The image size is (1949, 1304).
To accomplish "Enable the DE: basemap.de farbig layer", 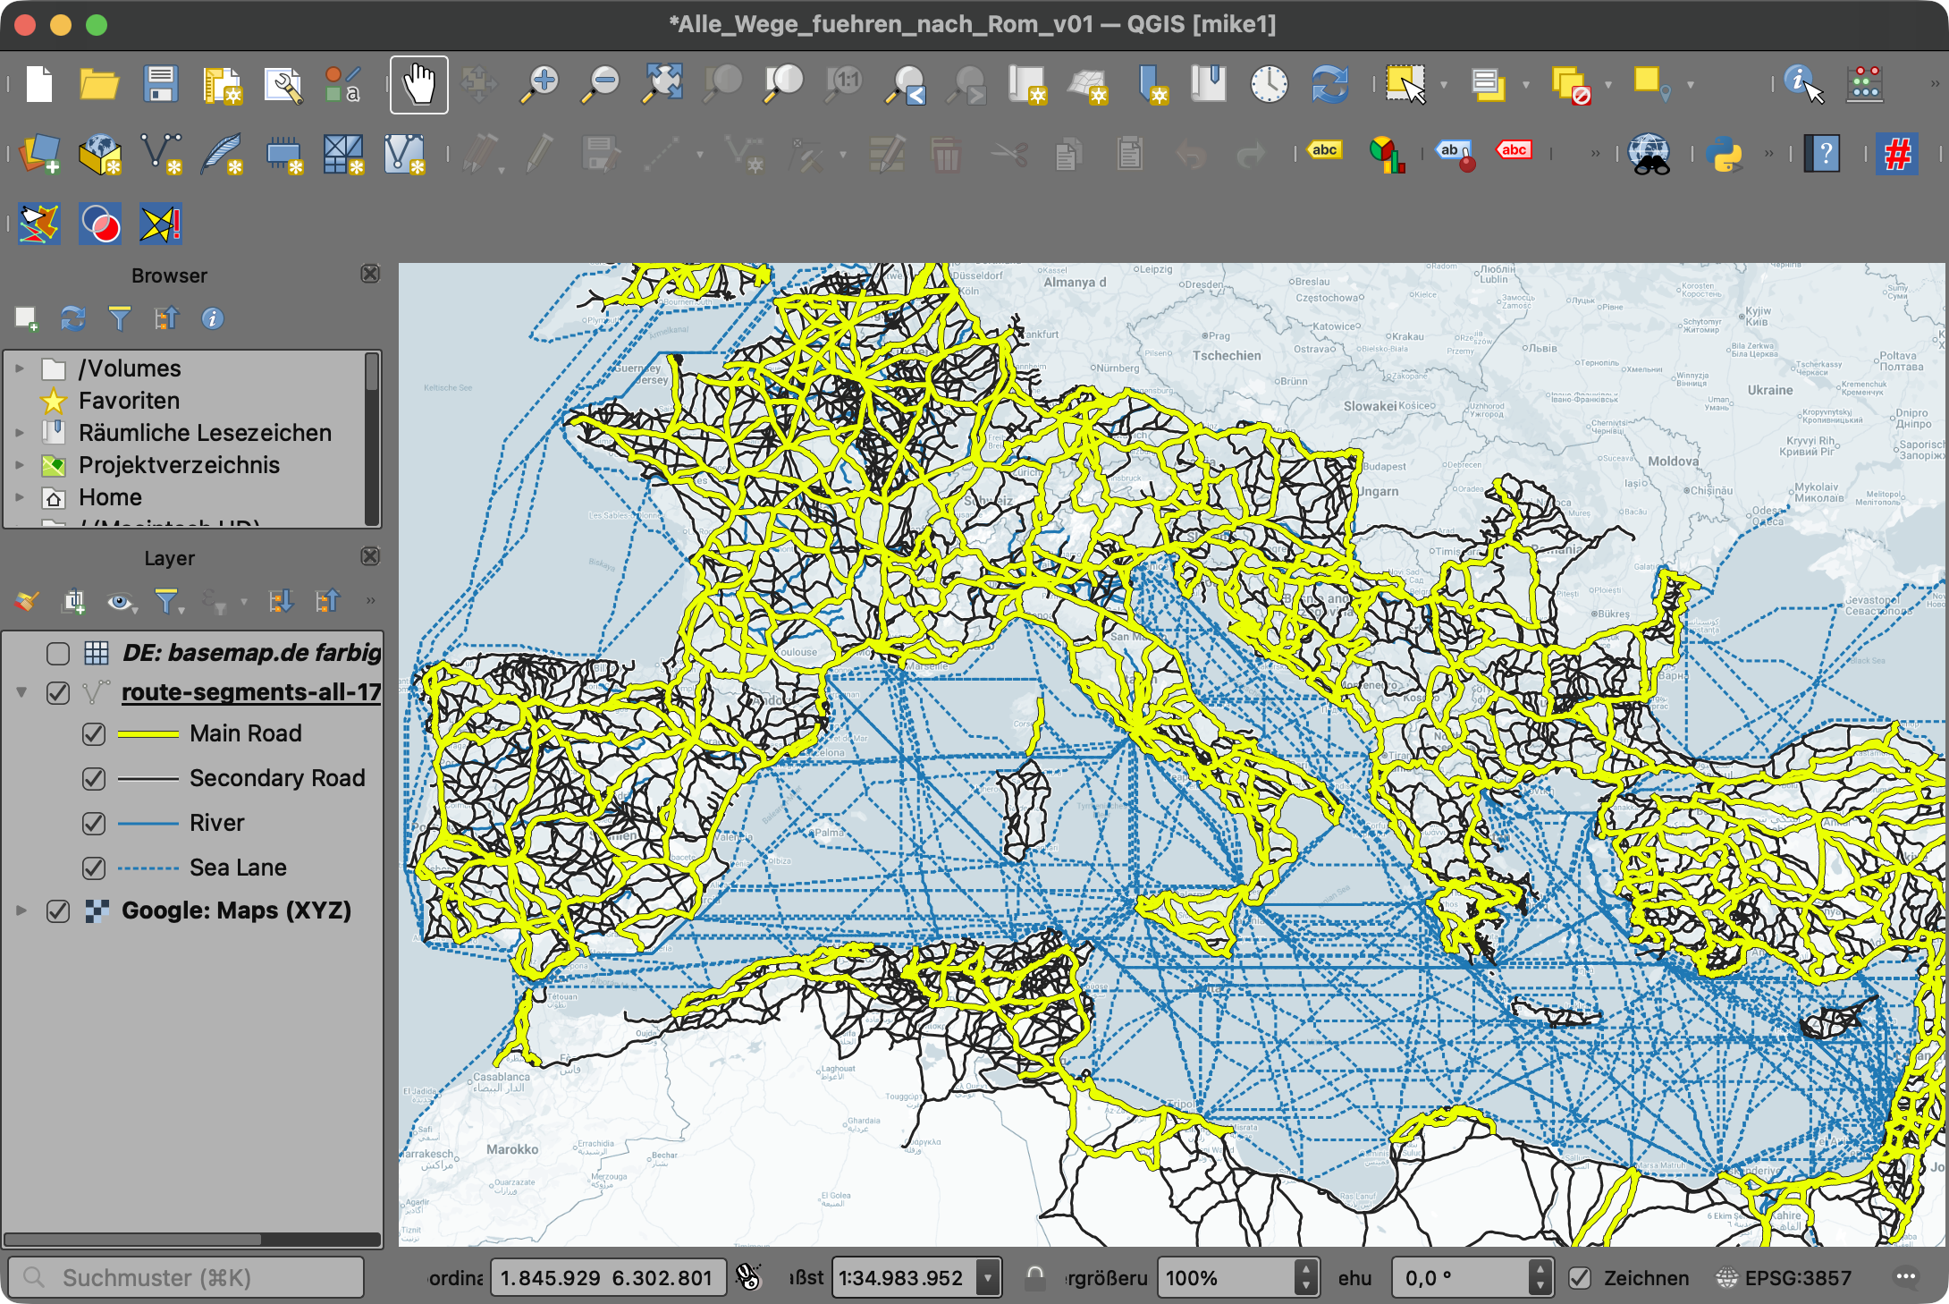I will pos(58,654).
